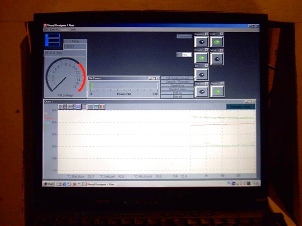Click the blue horizontal lines chart icon

click(x=78, y=107)
